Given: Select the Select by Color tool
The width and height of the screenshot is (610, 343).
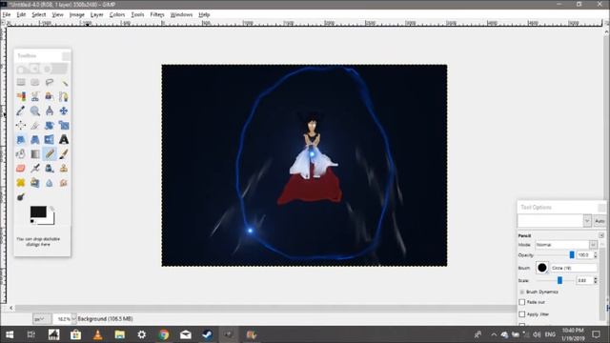Looking at the screenshot, I should pos(21,96).
